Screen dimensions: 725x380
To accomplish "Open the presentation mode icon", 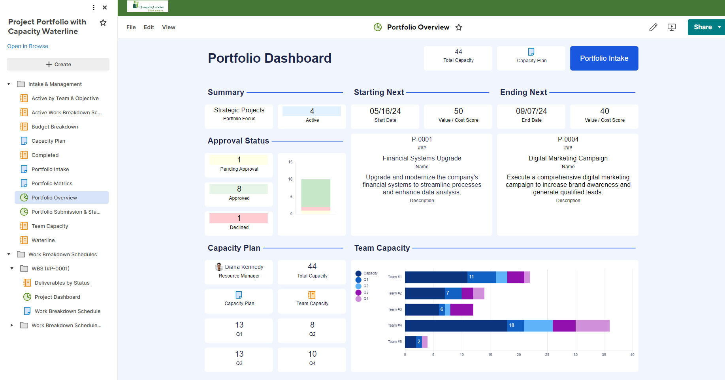I will pos(672,27).
